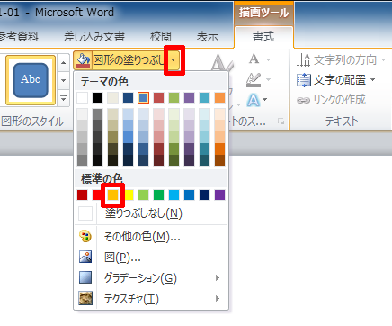The width and height of the screenshot is (392, 326).
Task: Click the no-fill empty box icon
Action: pyautogui.click(x=85, y=213)
